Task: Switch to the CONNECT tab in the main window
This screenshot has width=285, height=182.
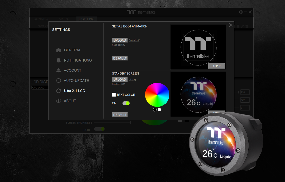Action: 42,19
